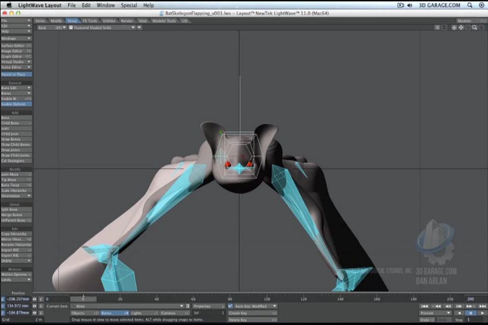Click the Create Key button
Image resolution: width=488 pixels, height=325 pixels.
tap(252, 313)
